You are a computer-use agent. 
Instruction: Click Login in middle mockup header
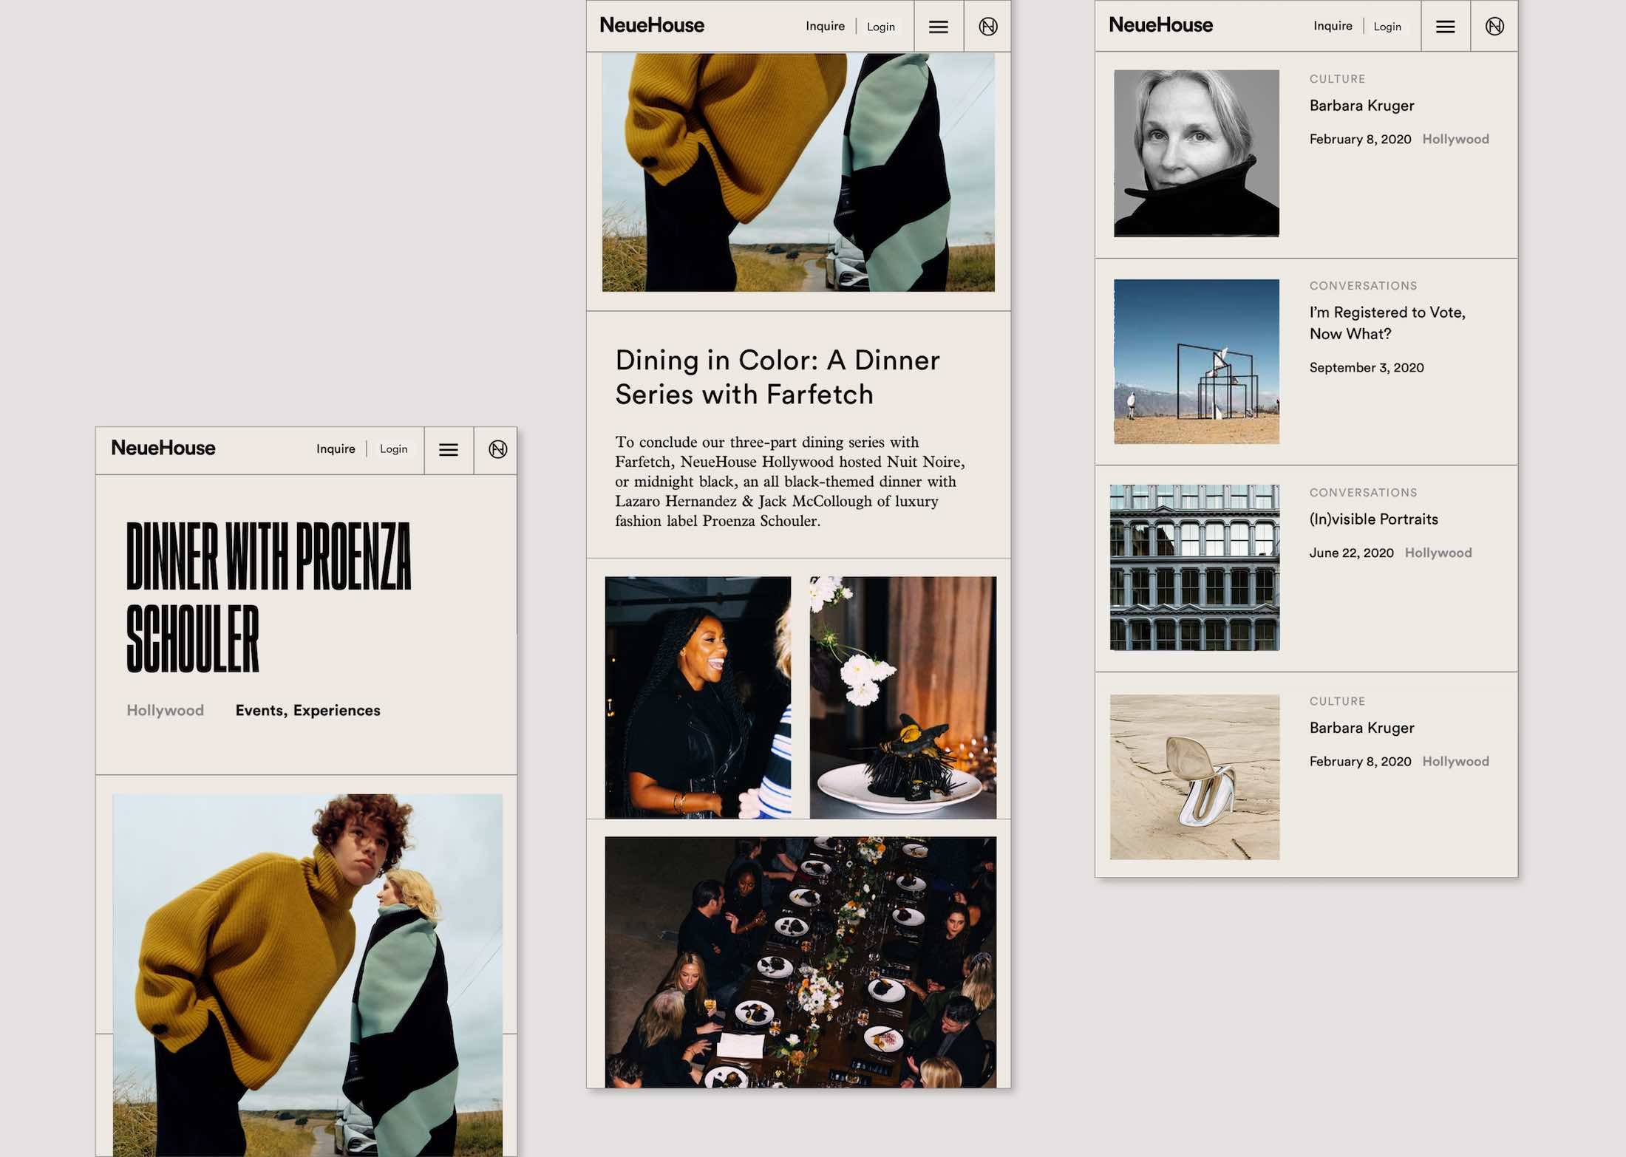pyautogui.click(x=881, y=27)
